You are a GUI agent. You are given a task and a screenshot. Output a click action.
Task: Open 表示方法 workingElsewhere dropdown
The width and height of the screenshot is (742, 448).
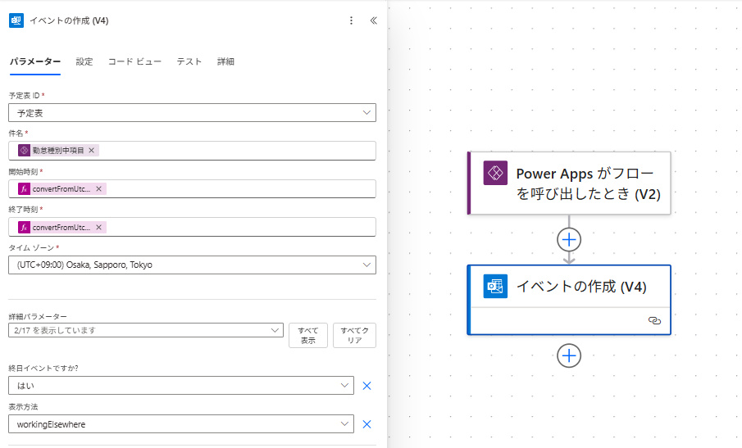pos(180,424)
